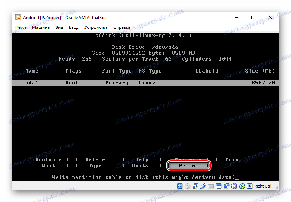Click the Sectors per Track: 63 text
Screen dimensions: 291x202
[137, 59]
